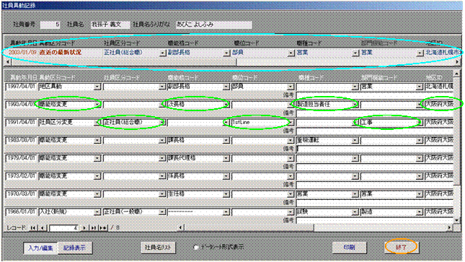Open dropdown for 正社員(総合職) in latest-status row

(x=162, y=53)
